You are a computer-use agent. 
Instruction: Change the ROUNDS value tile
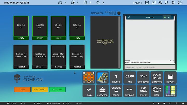116,77
